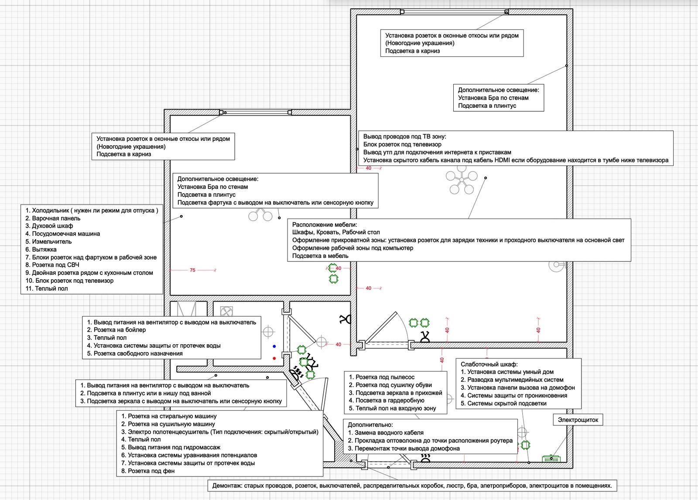Select the five-lamp chandelier symbol
The width and height of the screenshot is (698, 500).
coord(462,180)
